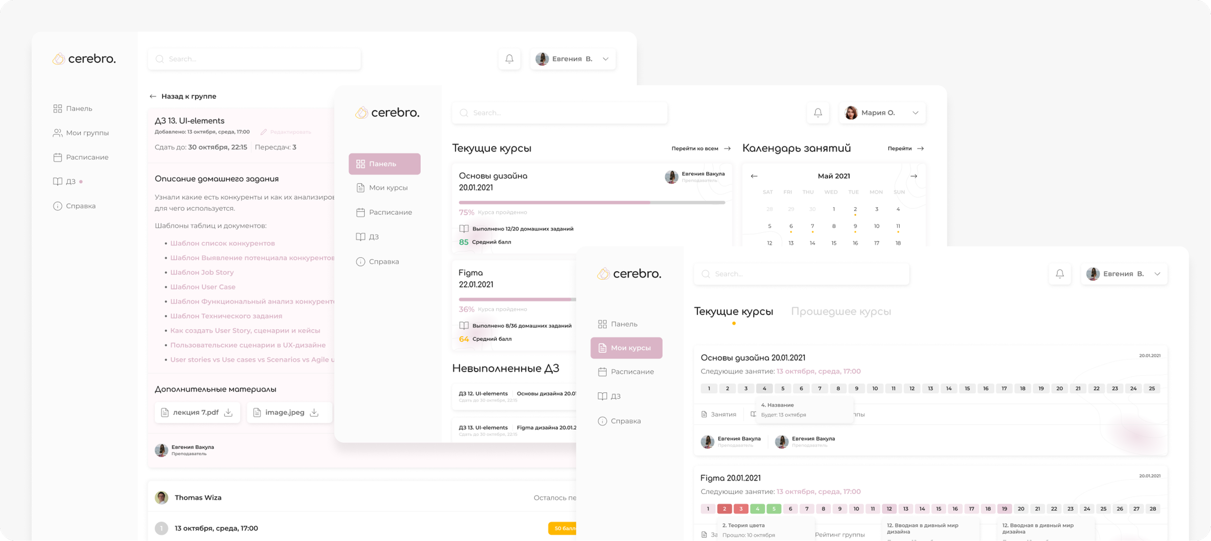Open Справка help section
The width and height of the screenshot is (1211, 541).
pyautogui.click(x=77, y=206)
